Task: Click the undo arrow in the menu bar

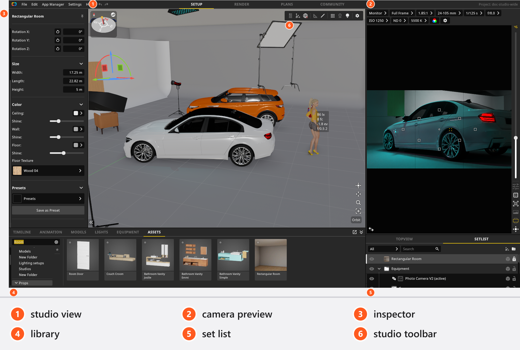Action: [x=100, y=4]
